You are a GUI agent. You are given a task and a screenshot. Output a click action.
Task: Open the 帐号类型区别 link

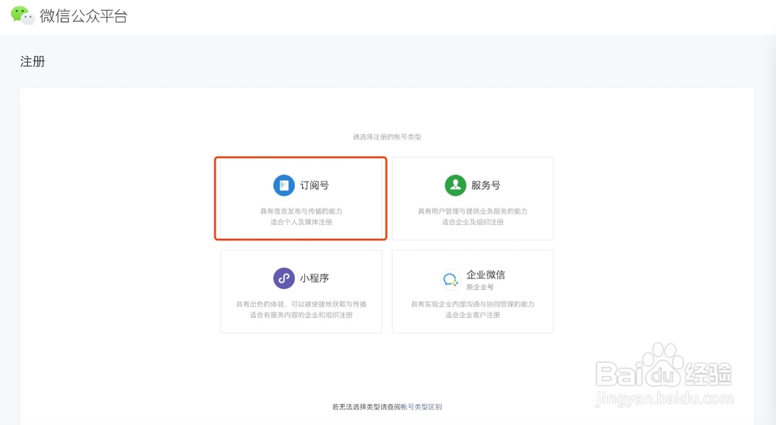pyautogui.click(x=421, y=406)
